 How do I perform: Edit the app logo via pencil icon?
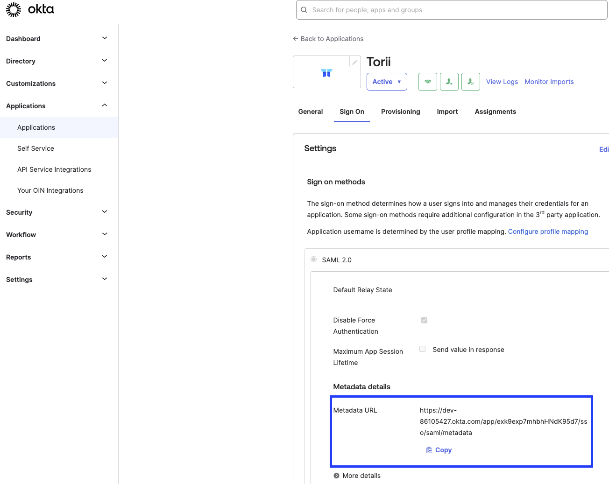[x=355, y=62]
